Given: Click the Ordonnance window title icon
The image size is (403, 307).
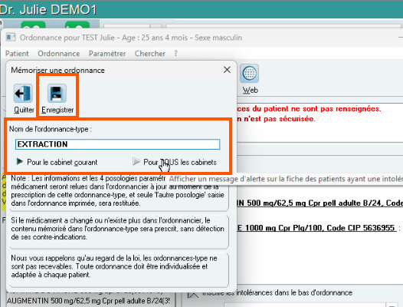Looking at the screenshot, I should 11,38.
